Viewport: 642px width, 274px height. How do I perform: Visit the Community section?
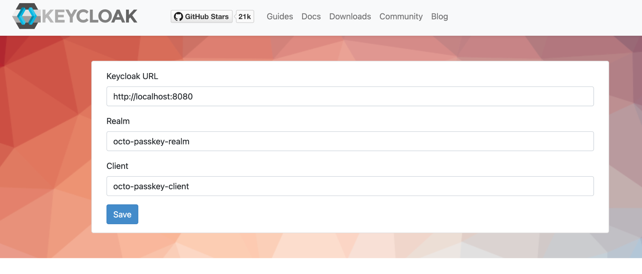[401, 17]
